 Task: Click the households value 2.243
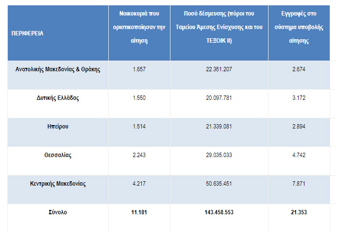[139, 155]
